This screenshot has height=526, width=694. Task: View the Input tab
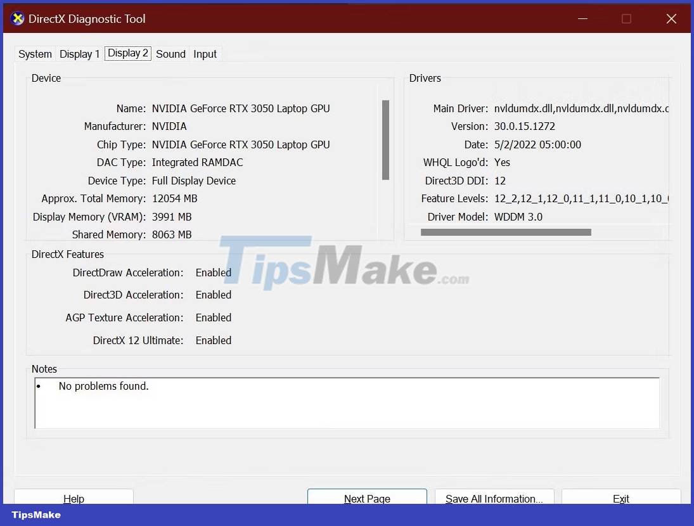[x=205, y=54]
